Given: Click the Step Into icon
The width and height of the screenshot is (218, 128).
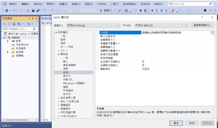Looking at the screenshot, I should pos(157,10).
